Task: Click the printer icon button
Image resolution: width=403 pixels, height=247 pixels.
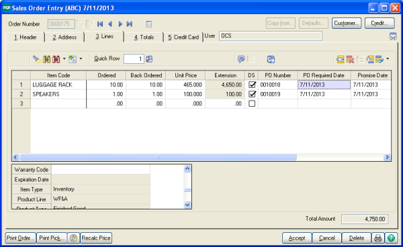Action: pos(377,238)
